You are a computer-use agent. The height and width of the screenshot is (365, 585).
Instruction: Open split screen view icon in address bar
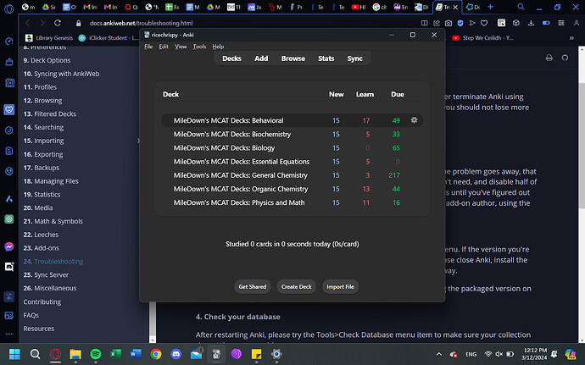pos(425,23)
